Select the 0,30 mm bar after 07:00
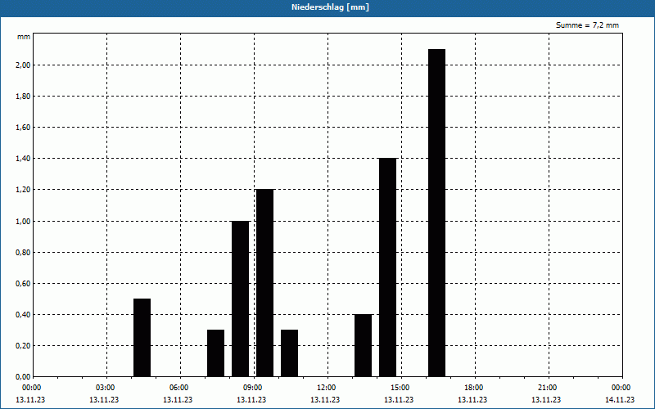Screen dimensions: 655x409 pos(215,353)
